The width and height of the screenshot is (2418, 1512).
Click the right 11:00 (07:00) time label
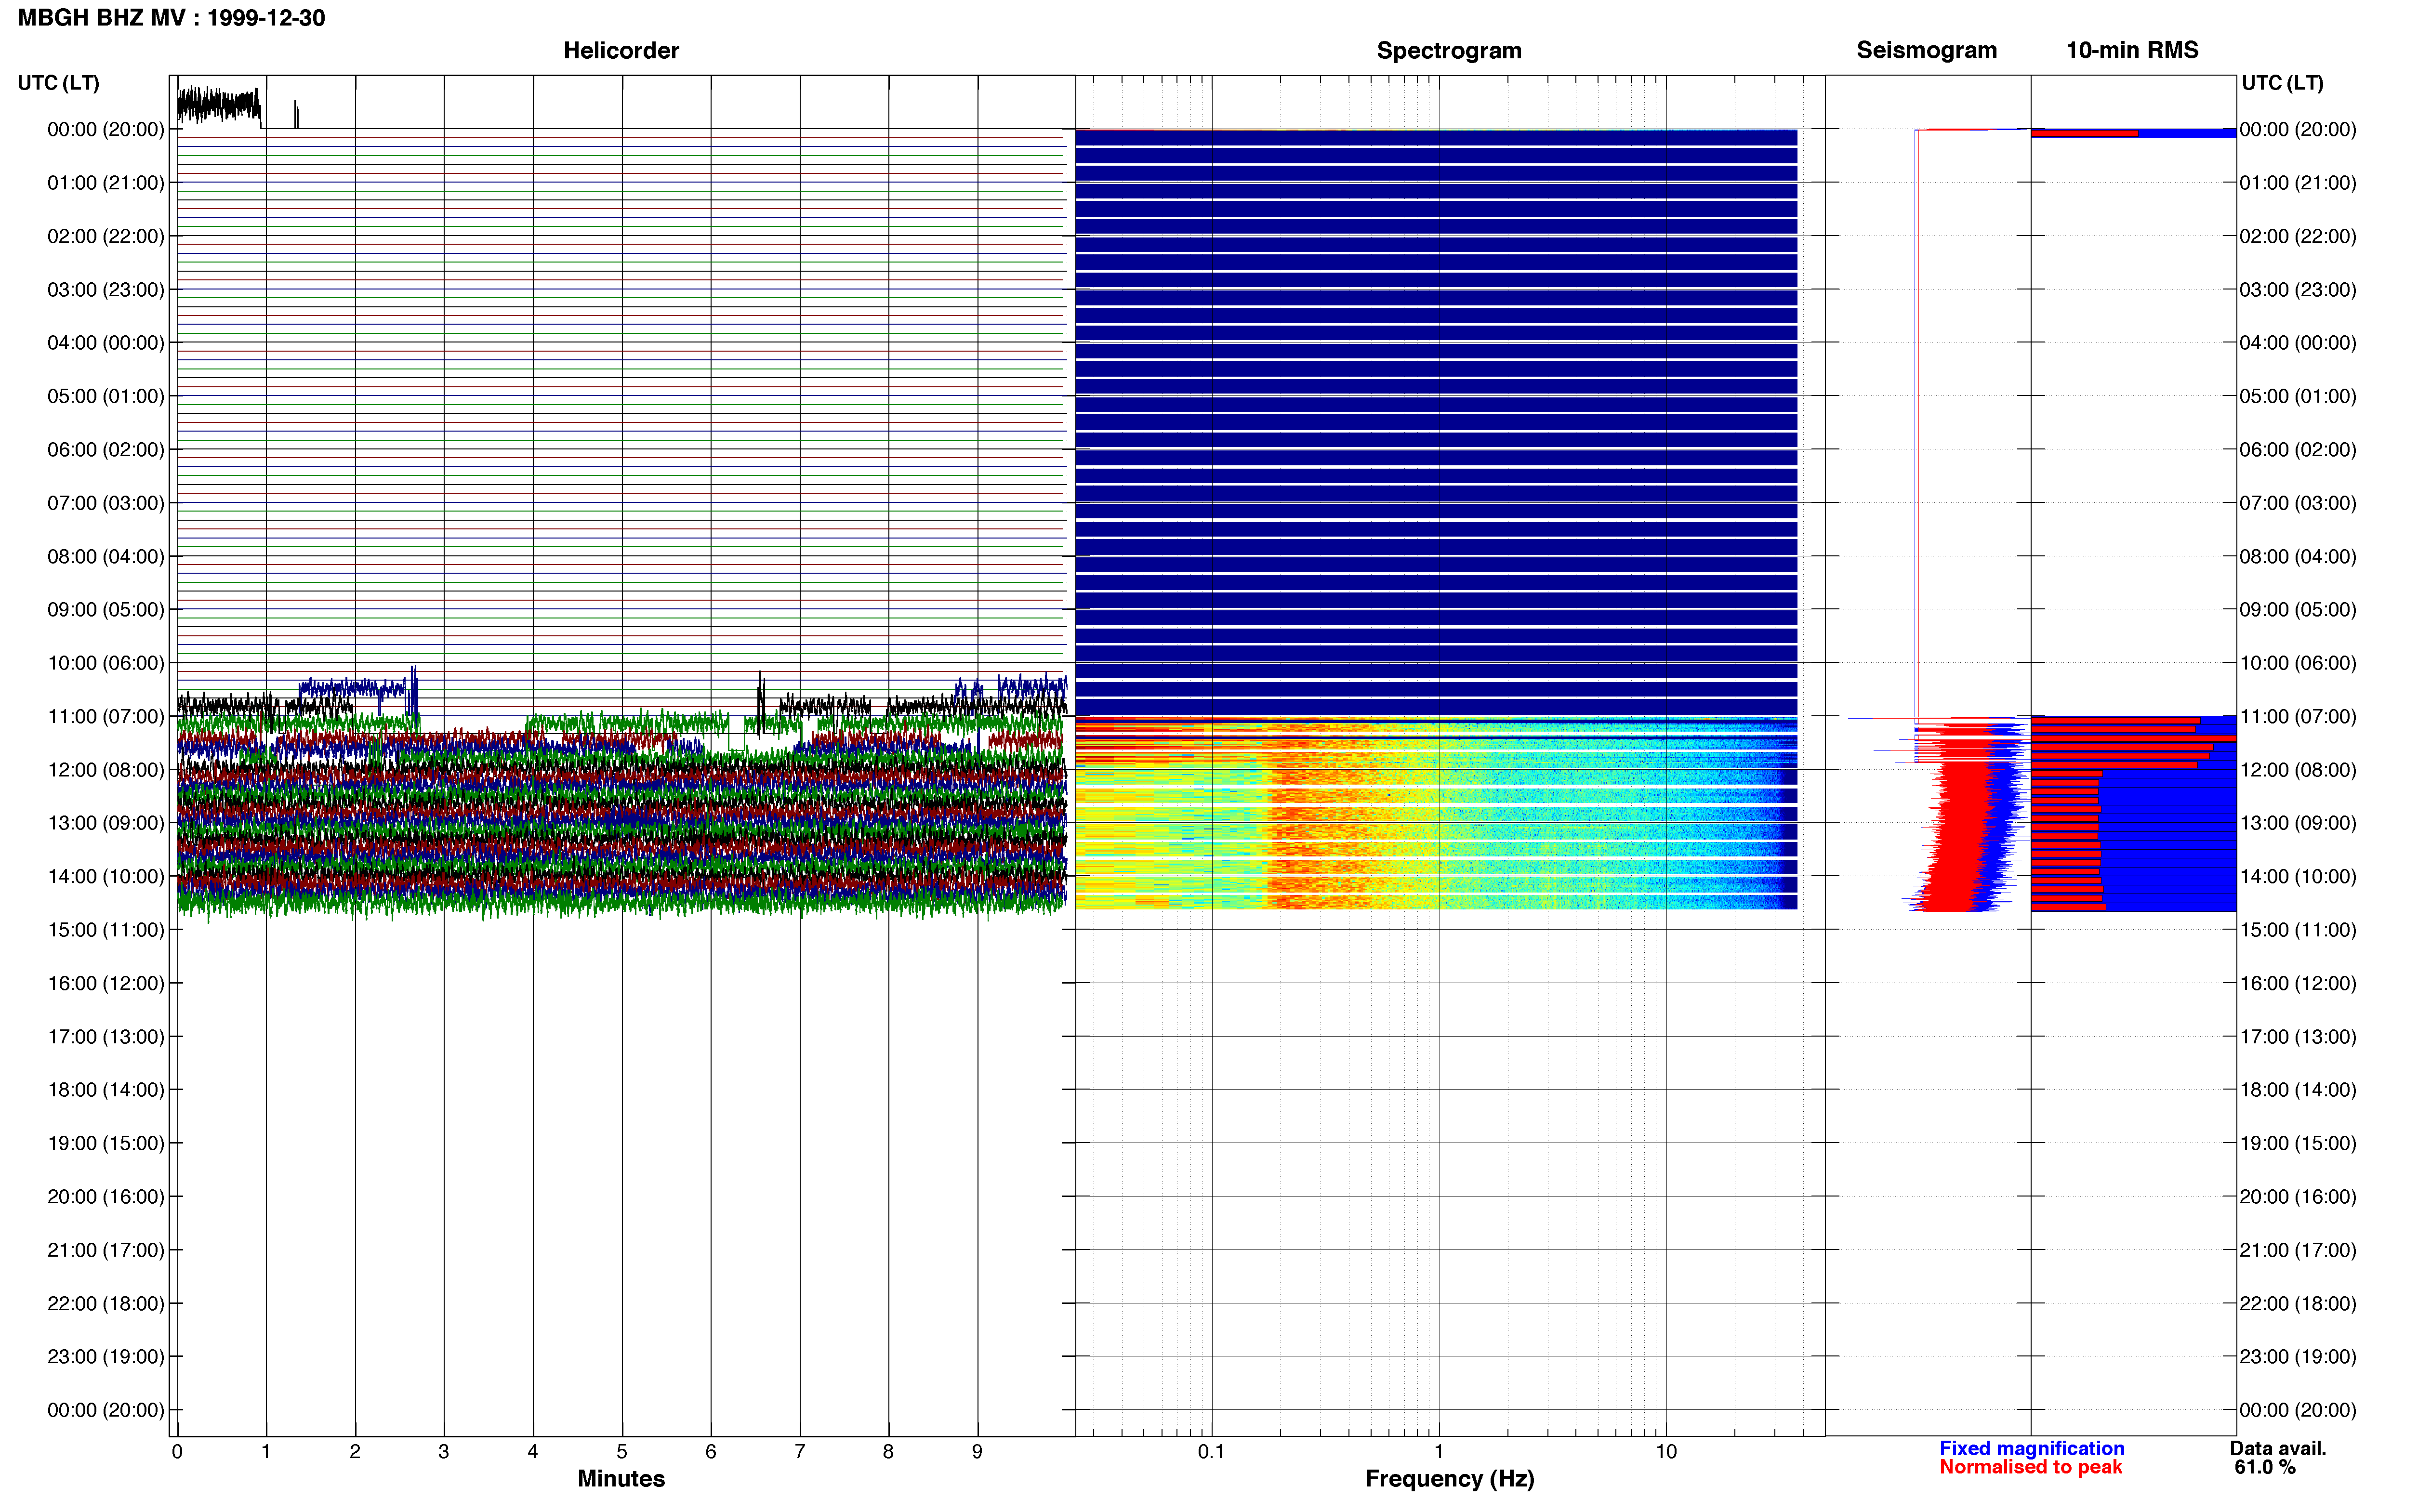(2298, 716)
